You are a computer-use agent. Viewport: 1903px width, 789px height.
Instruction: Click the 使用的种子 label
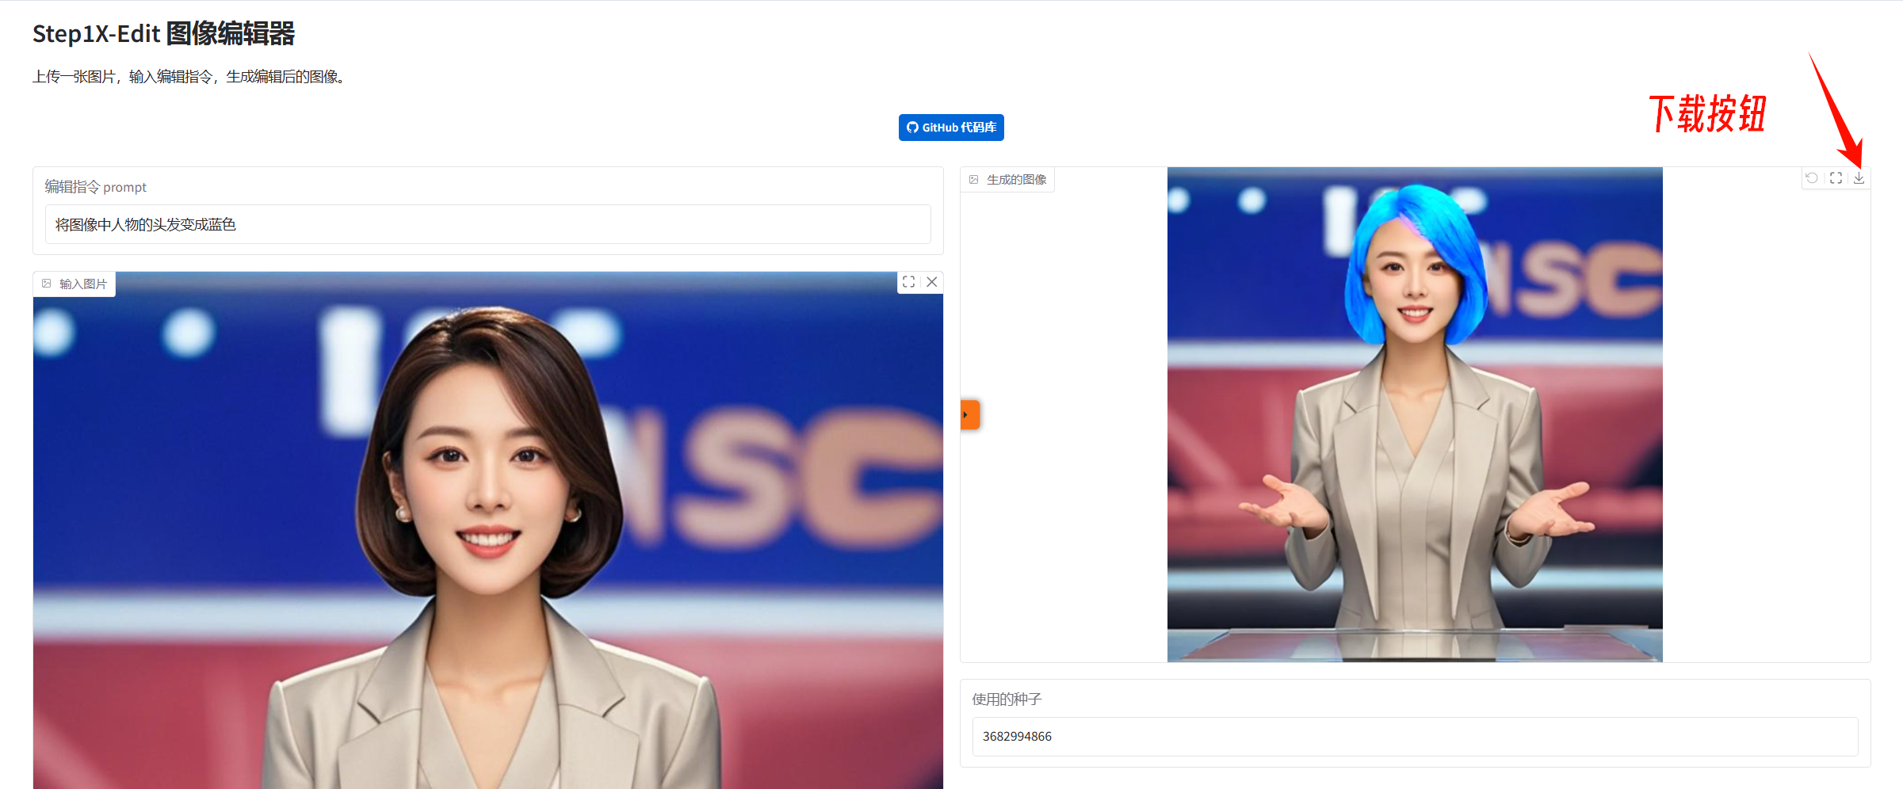point(1007,699)
